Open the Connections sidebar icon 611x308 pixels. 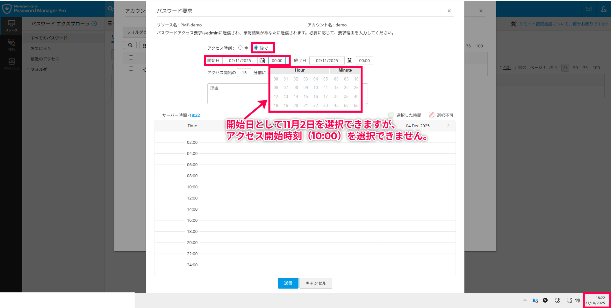[11, 45]
